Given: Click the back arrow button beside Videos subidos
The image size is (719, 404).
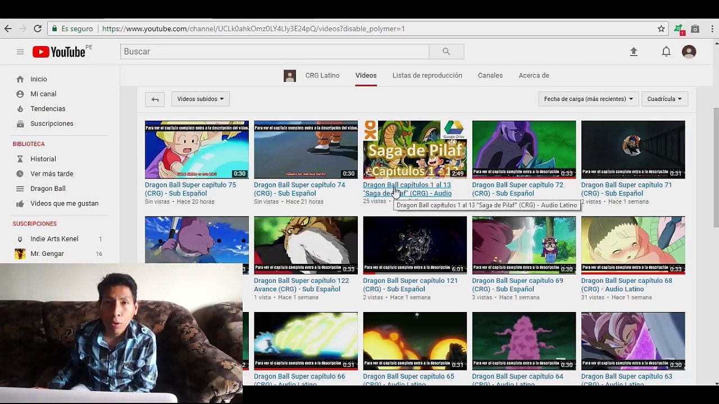Looking at the screenshot, I should point(155,99).
